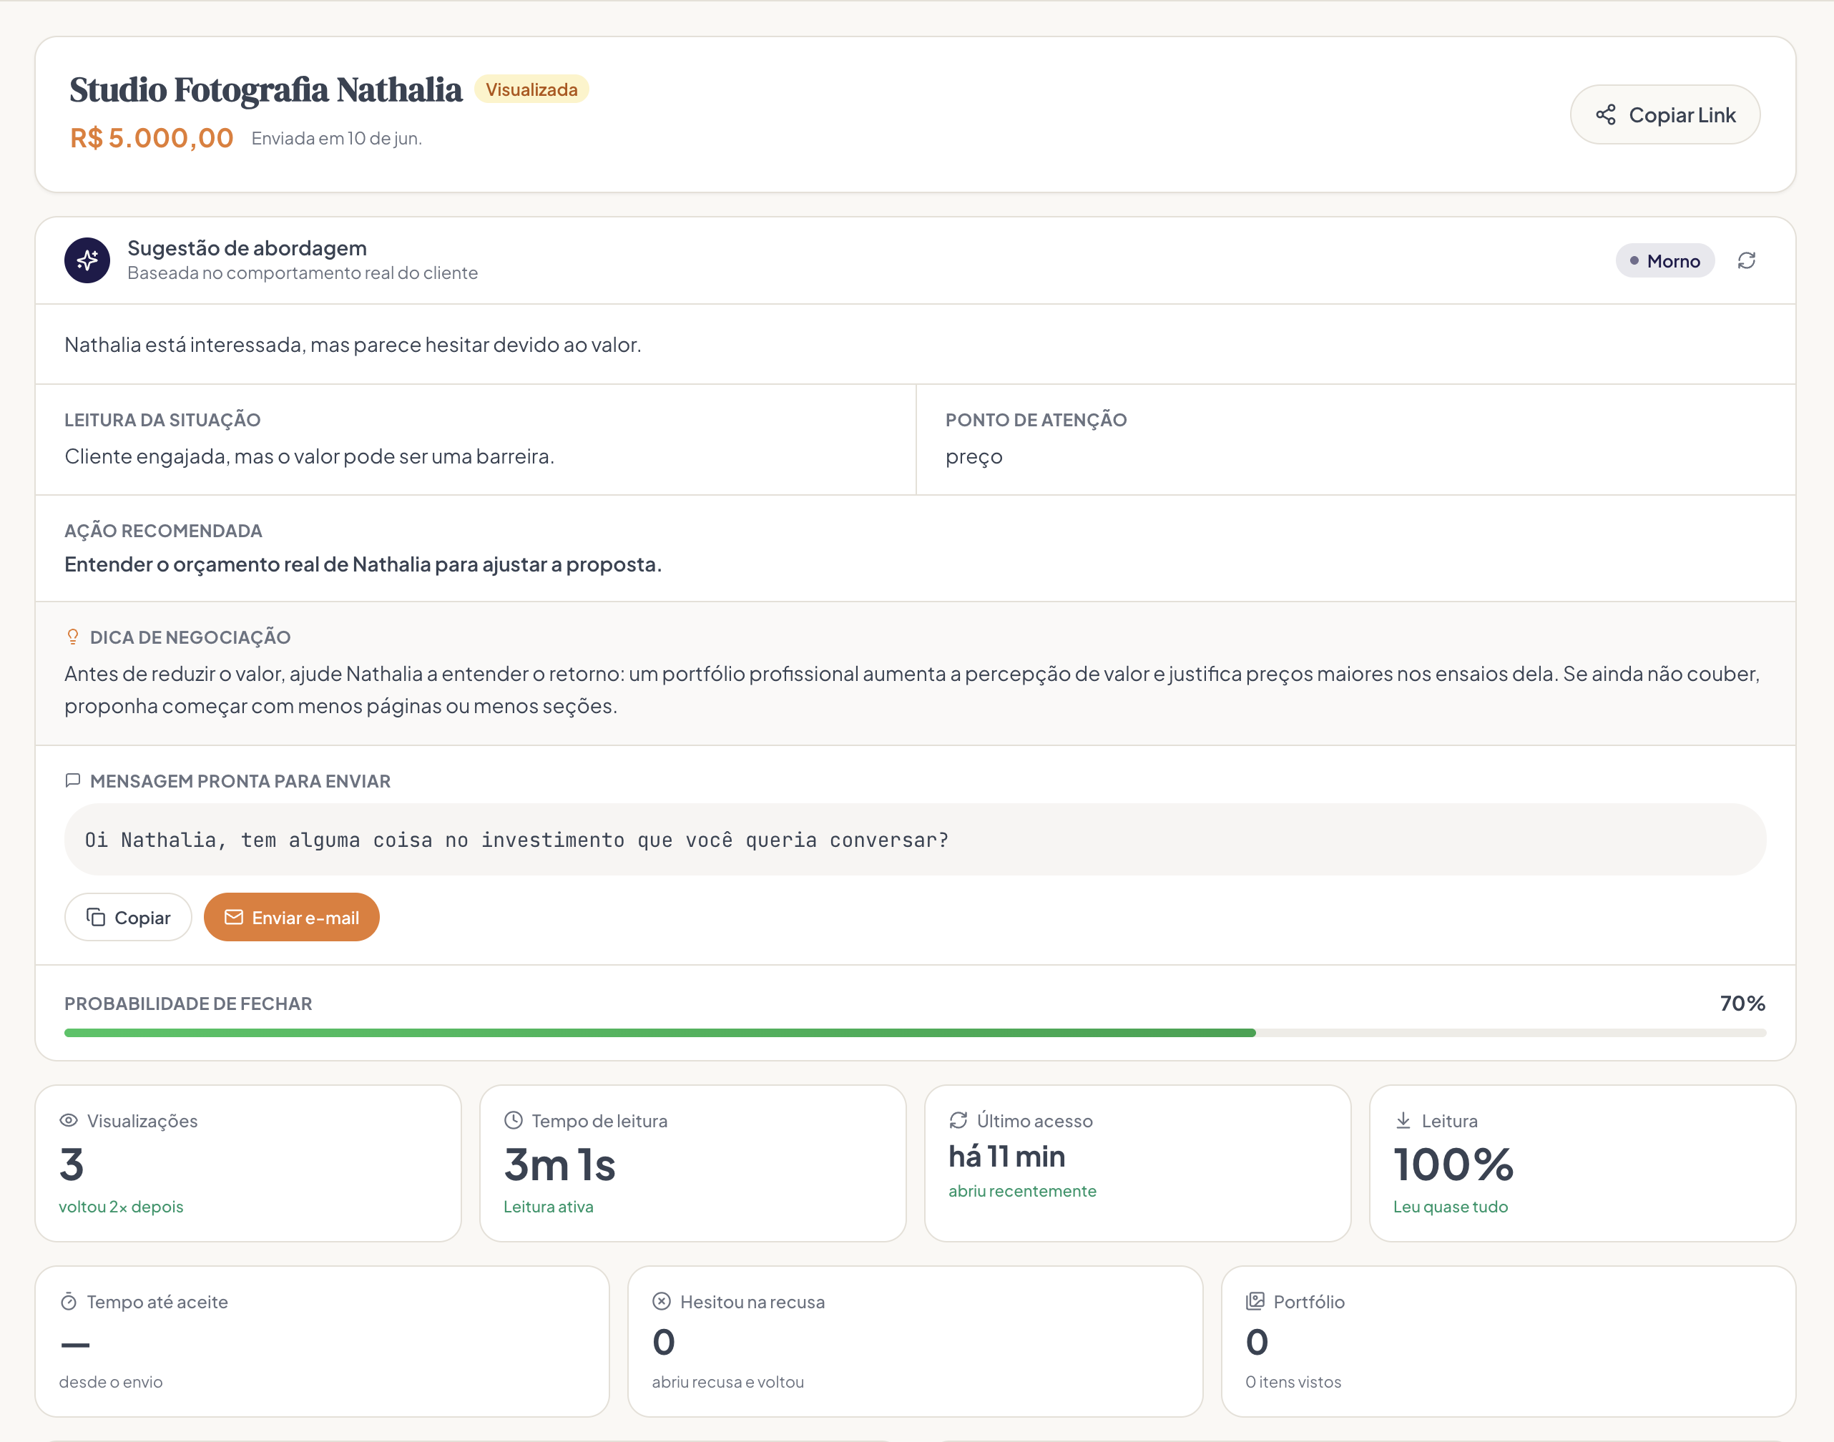Click the X-circle icon beside Hesitou na recusa
Screen dimensions: 1834x1442
tap(662, 1301)
